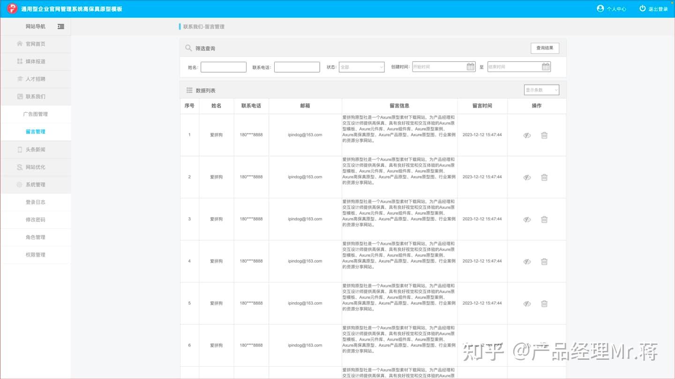Select 广告图管理 in the sidebar

(36, 114)
